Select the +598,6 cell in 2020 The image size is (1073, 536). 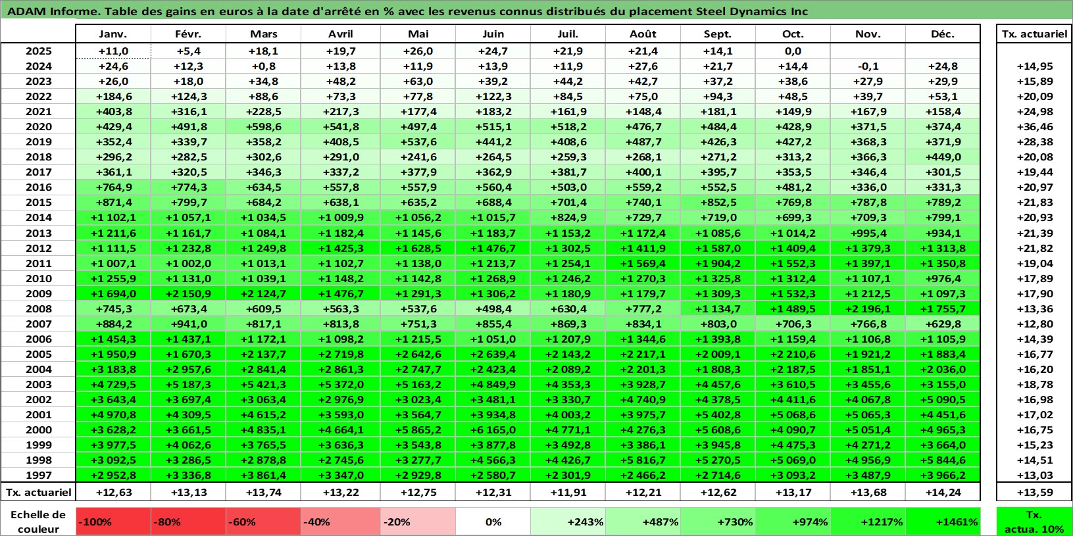click(263, 126)
